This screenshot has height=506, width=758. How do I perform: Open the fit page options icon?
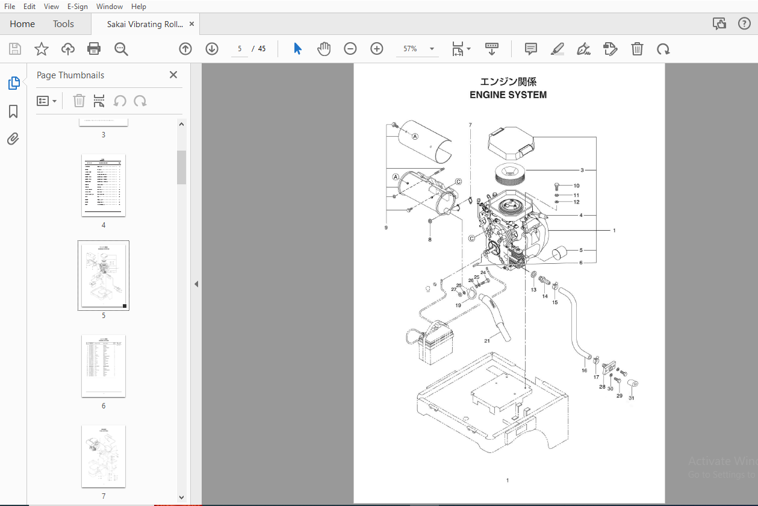point(458,49)
